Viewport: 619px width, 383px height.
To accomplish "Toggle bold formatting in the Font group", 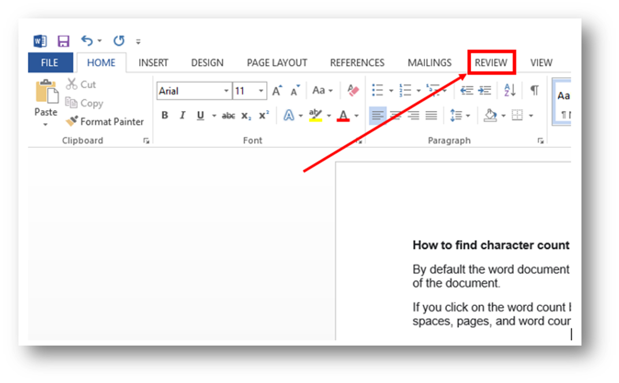I will point(165,115).
